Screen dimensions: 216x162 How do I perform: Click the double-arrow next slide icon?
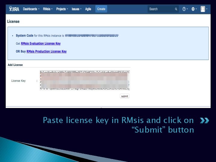pos(204,121)
